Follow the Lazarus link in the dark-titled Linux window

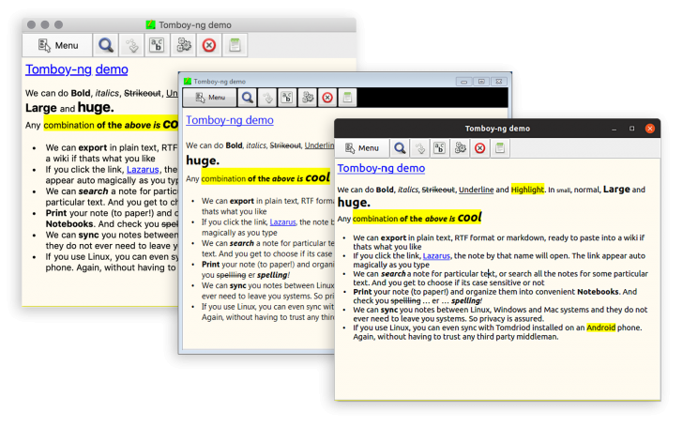pos(436,256)
